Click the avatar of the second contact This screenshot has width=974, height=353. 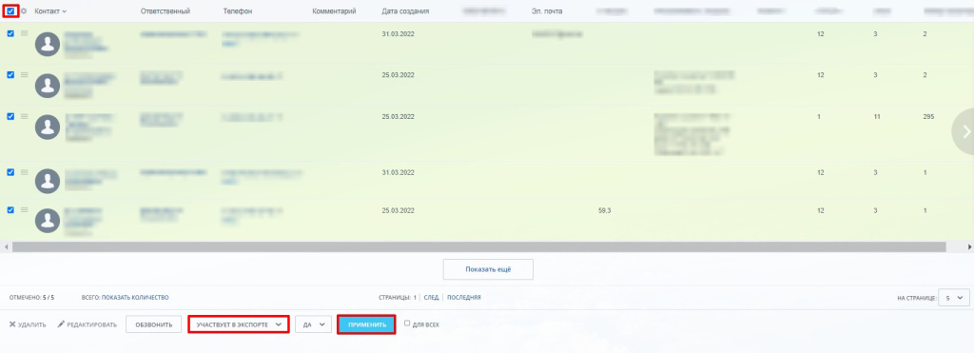(48, 85)
